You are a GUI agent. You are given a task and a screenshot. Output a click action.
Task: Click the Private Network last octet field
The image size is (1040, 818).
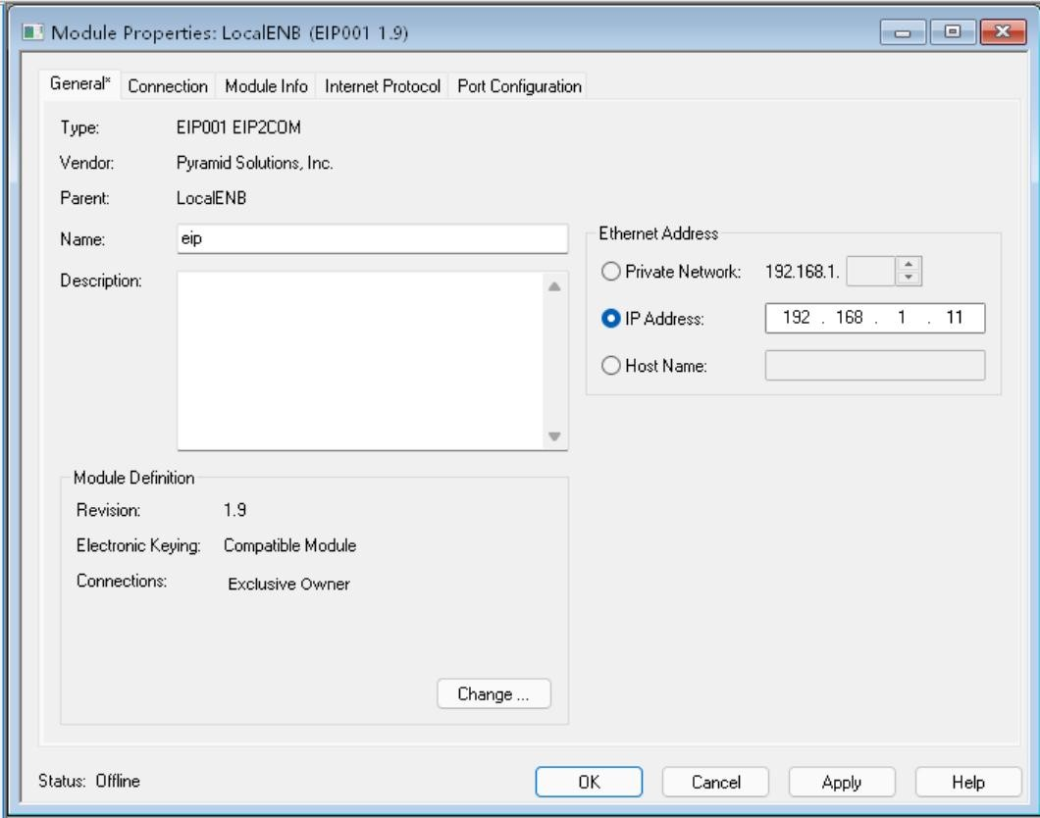click(871, 271)
